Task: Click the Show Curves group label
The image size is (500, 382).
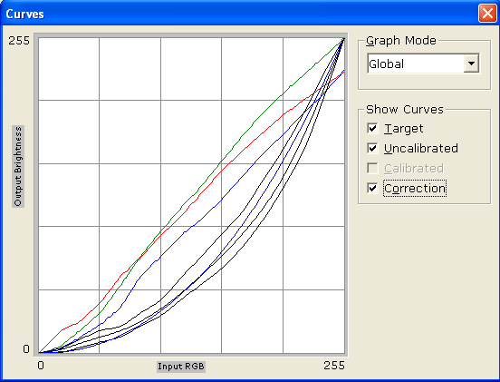Action: point(405,110)
